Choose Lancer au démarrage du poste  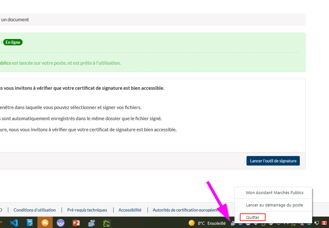[x=274, y=205]
